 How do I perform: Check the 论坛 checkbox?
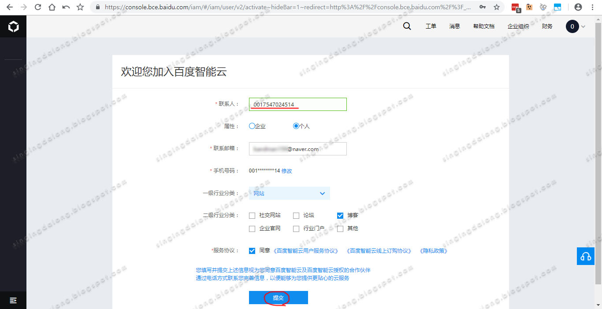tap(296, 216)
